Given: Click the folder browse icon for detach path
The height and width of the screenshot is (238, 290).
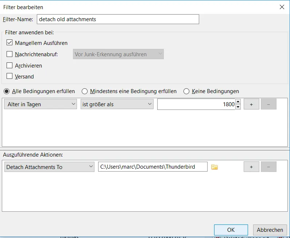Looking at the screenshot, I should (x=214, y=167).
